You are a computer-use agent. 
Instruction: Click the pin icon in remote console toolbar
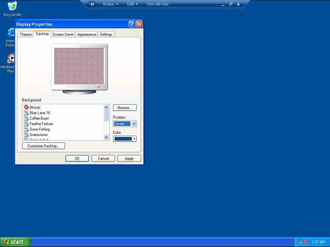pos(92,4)
